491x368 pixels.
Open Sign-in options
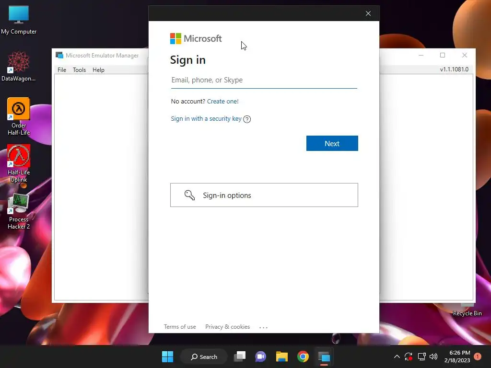tap(264, 195)
